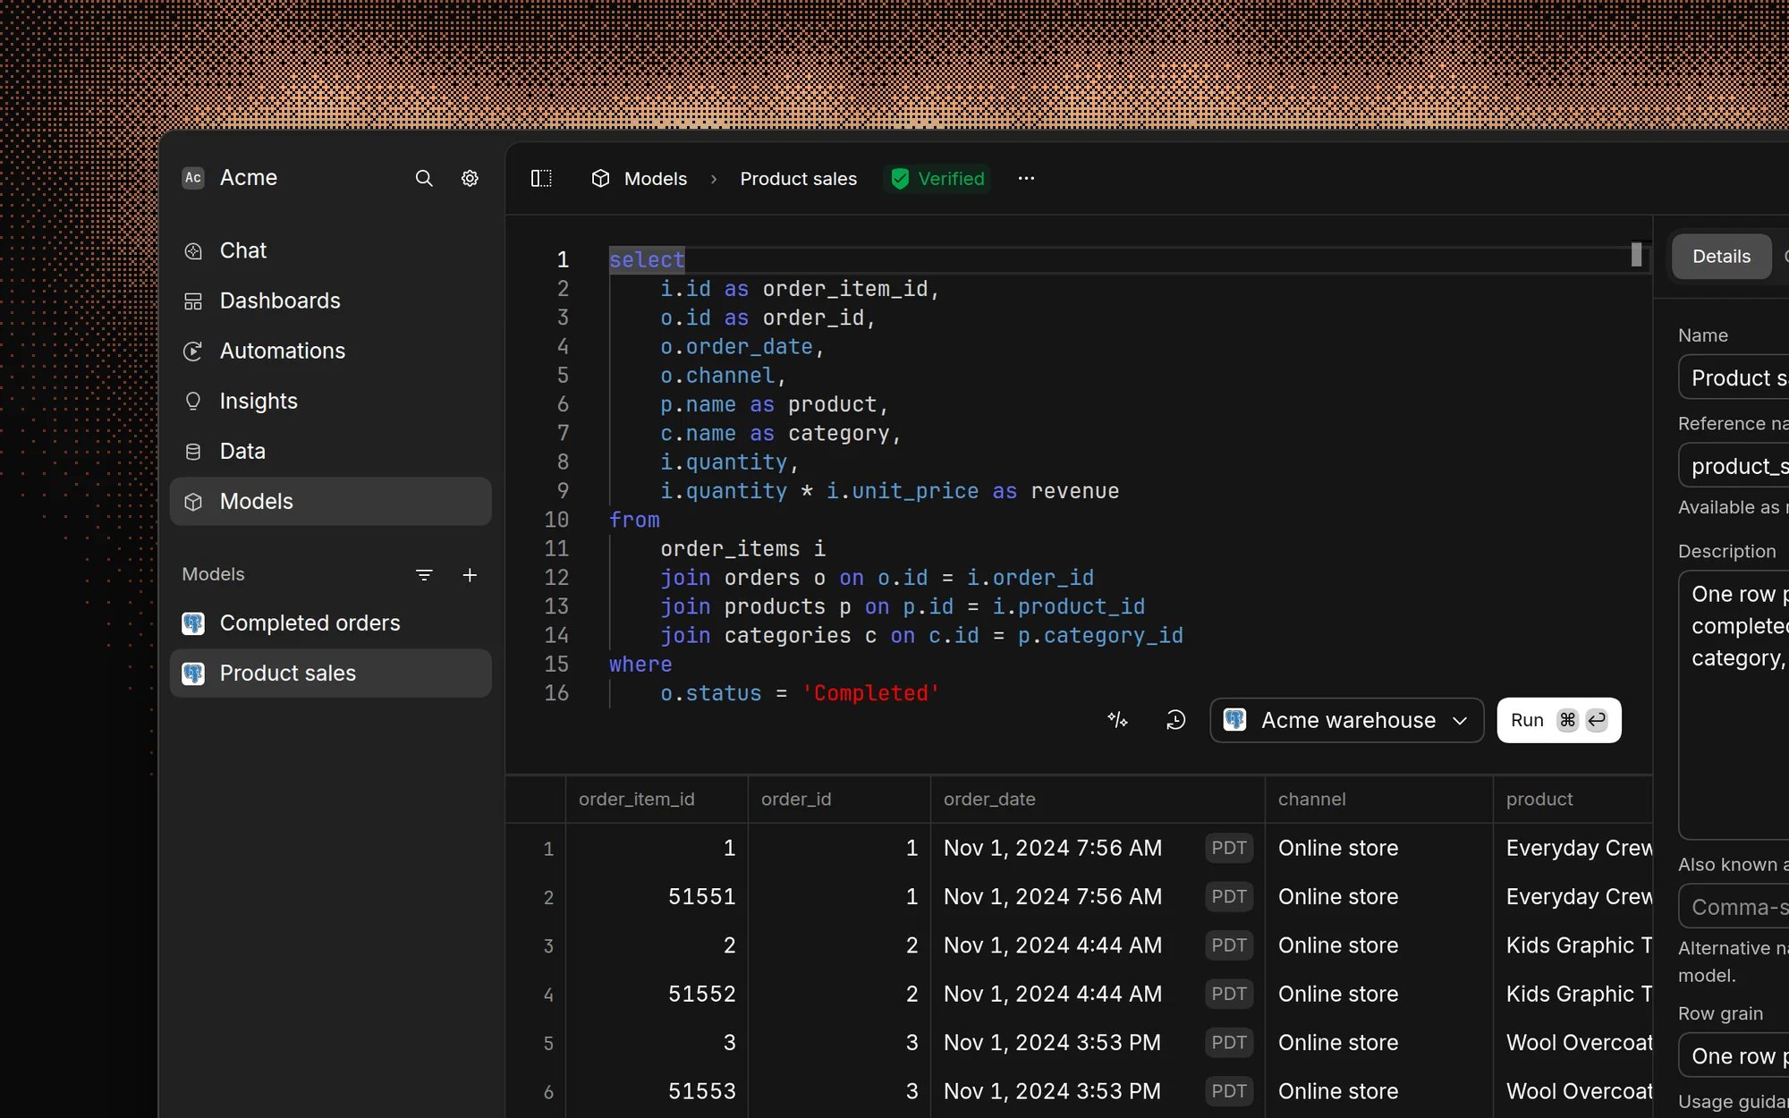Navigate to Insights
Viewport: 1789px width, 1118px height.
(x=330, y=401)
